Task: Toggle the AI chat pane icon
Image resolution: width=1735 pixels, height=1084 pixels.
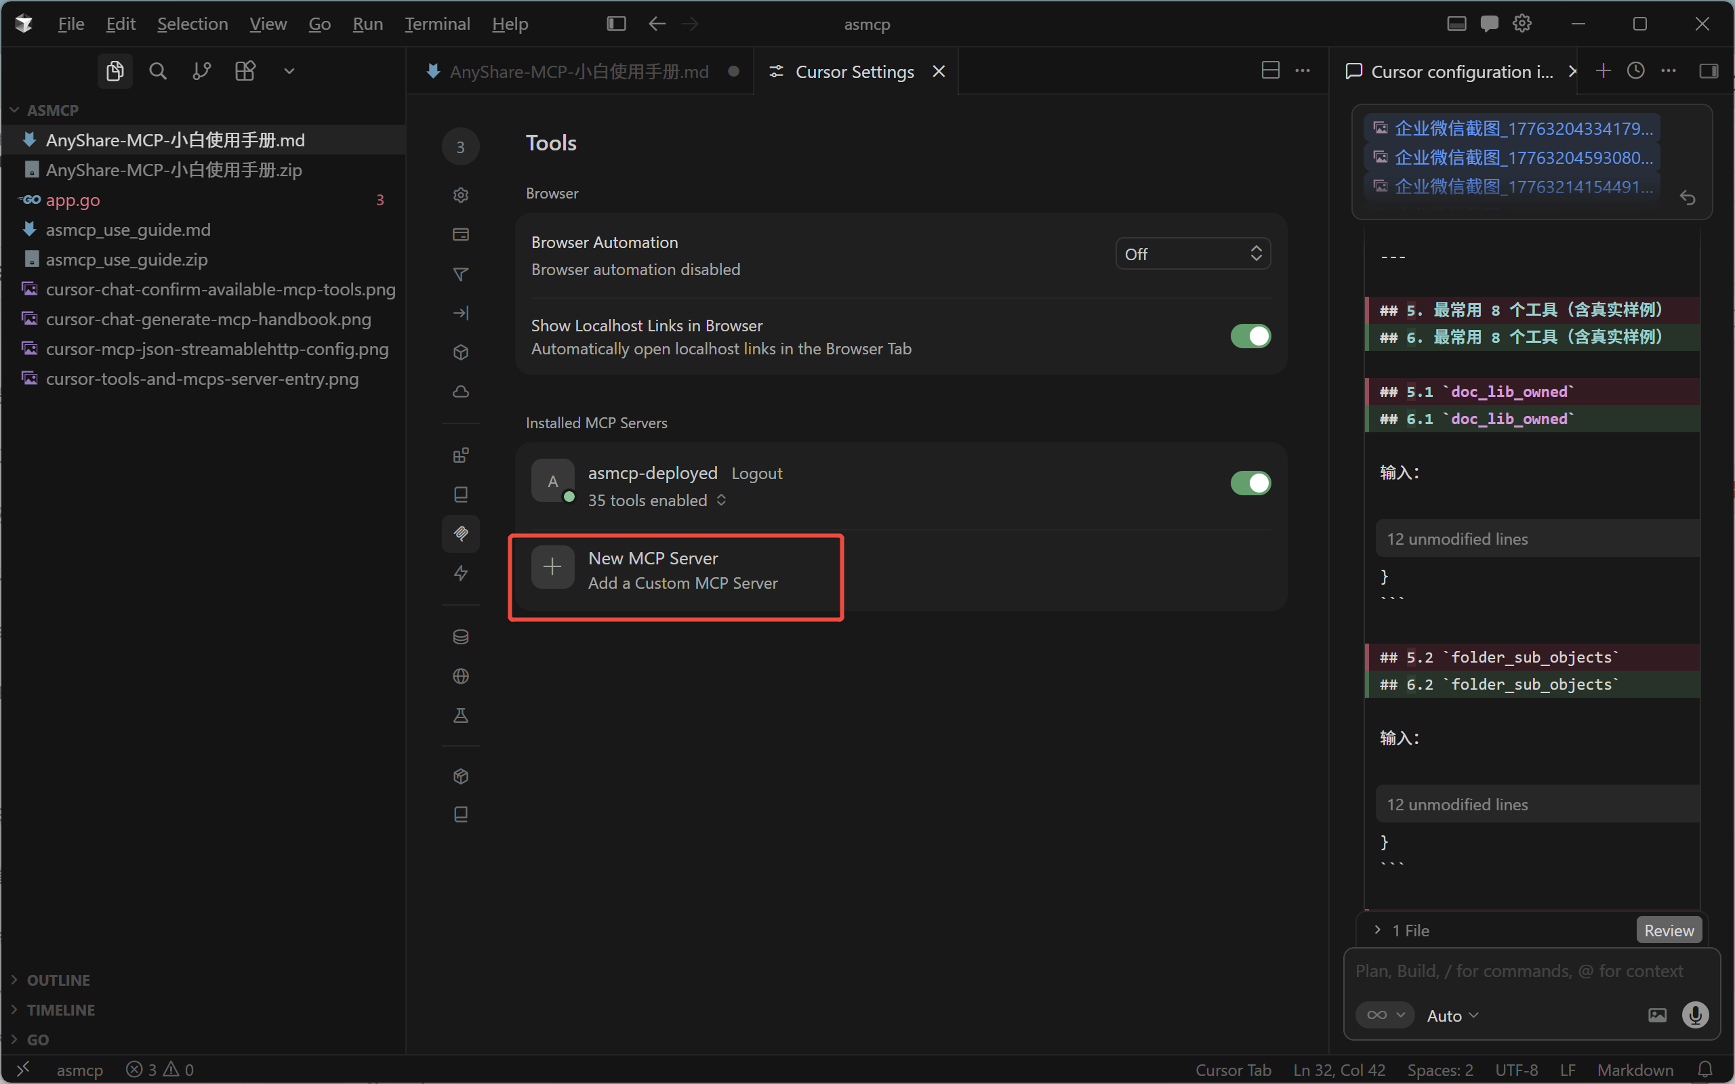Action: (x=1489, y=24)
